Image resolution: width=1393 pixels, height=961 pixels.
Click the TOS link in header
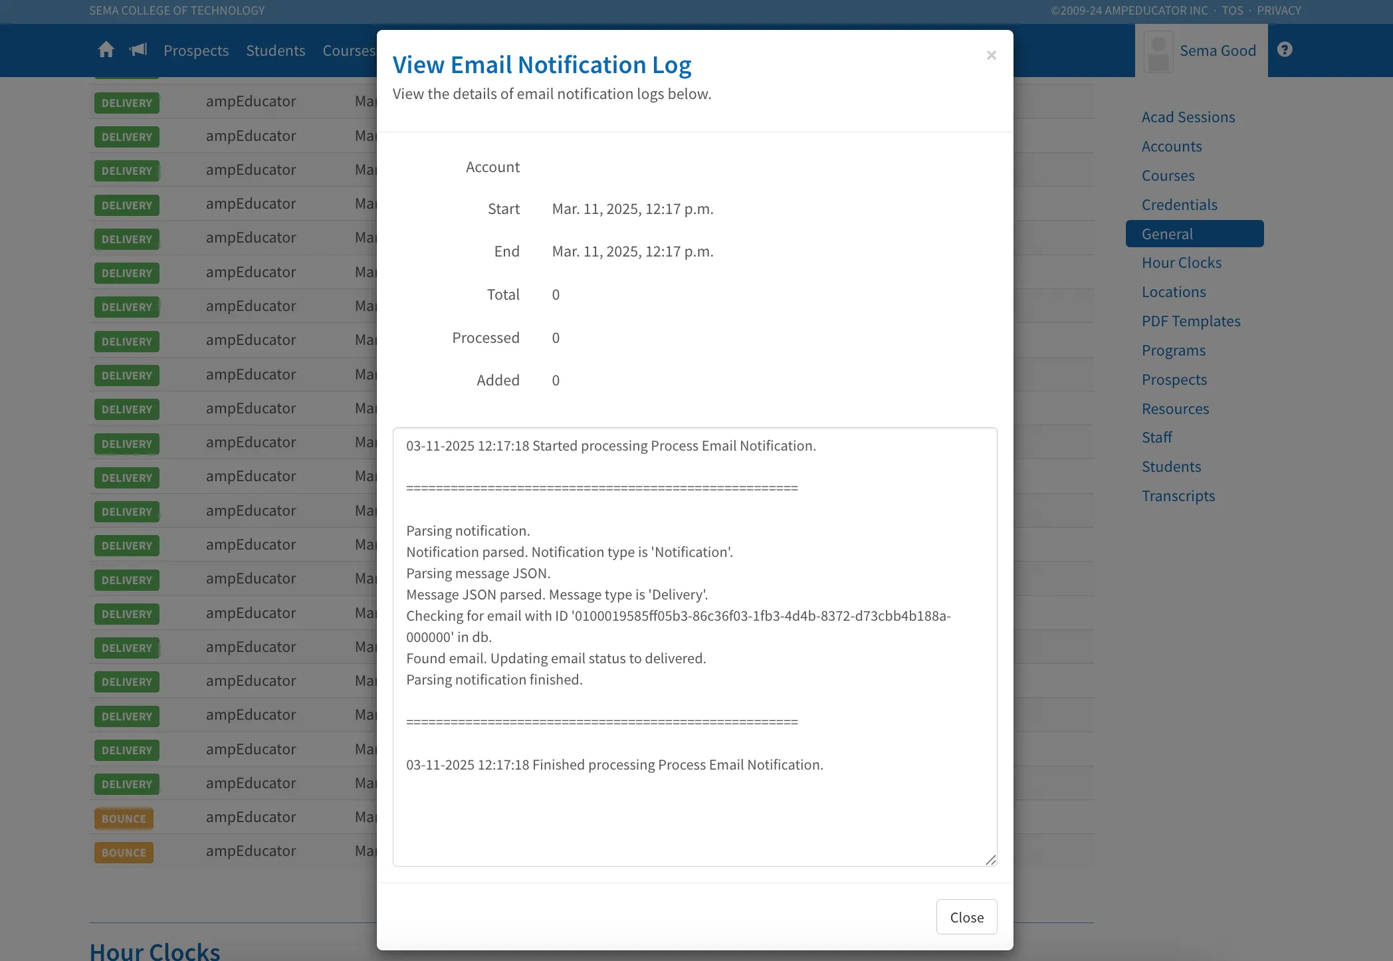point(1232,11)
